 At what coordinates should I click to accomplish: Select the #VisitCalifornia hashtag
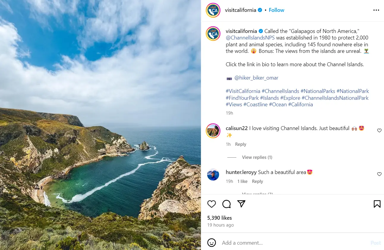[243, 91]
